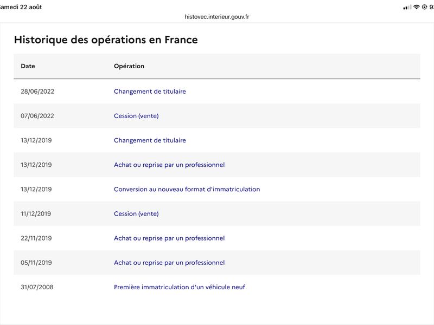The image size is (434, 325).
Task: Click the Date column header
Action: pyautogui.click(x=28, y=66)
